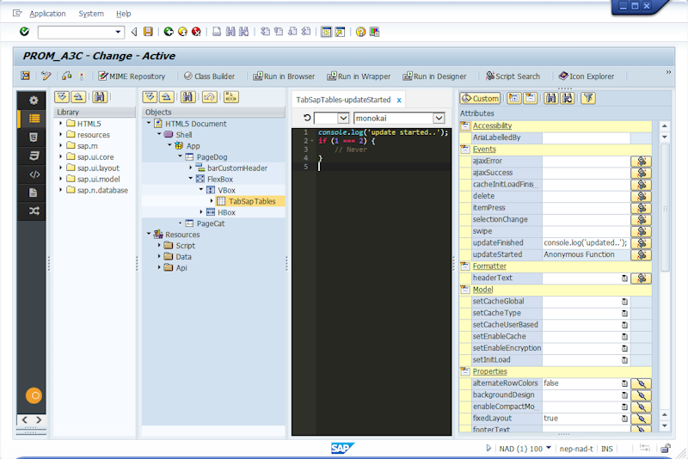Expand the barCustomHeader tree node
The width and height of the screenshot is (688, 459).
[x=190, y=168]
